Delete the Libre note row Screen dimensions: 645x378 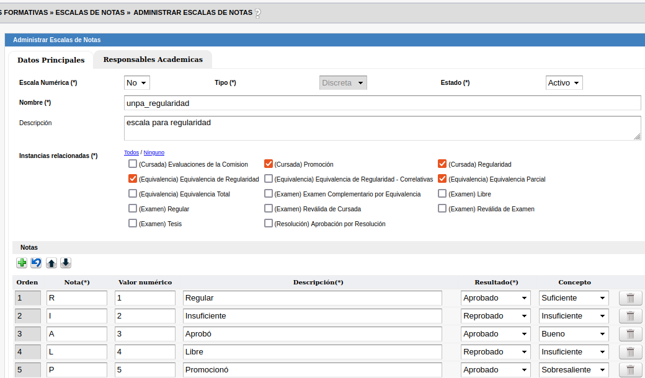pos(630,352)
